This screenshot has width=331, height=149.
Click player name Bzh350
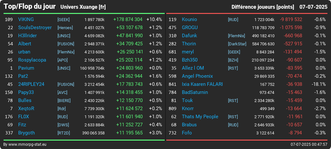[x=190, y=60]
